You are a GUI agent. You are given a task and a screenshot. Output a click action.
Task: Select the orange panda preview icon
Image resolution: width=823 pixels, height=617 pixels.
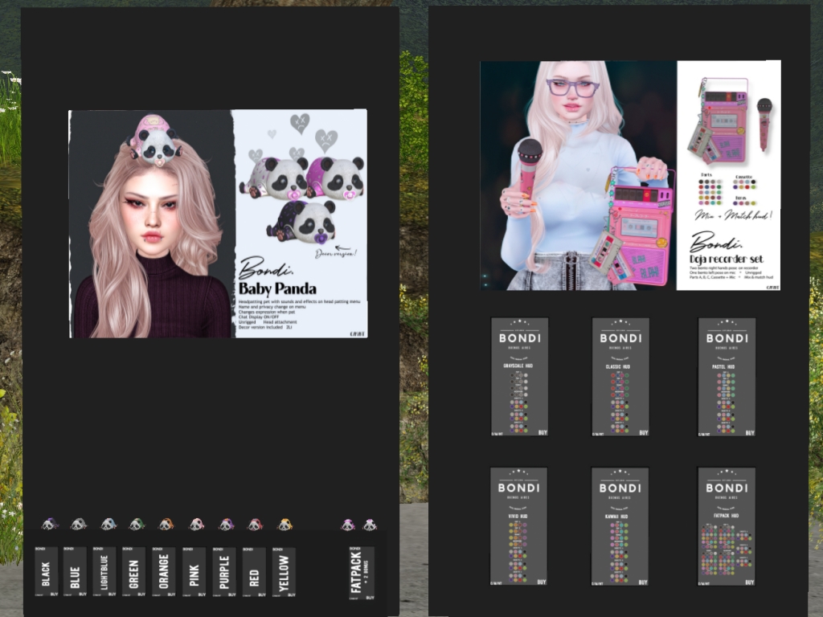pyautogui.click(x=166, y=525)
